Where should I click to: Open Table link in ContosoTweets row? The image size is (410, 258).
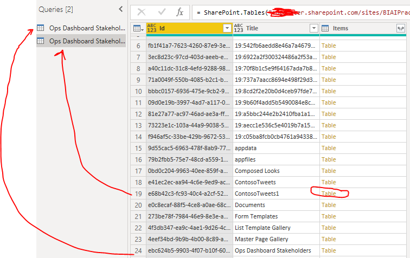[329, 182]
